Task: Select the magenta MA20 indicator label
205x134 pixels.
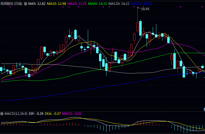Action: 77,4
